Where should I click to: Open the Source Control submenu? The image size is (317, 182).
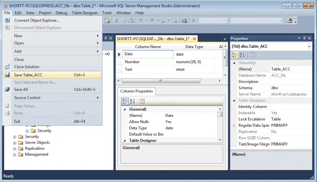point(52,98)
